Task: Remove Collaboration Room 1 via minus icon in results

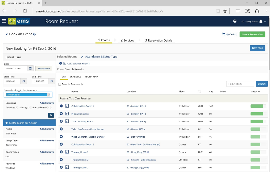Action: point(61,106)
